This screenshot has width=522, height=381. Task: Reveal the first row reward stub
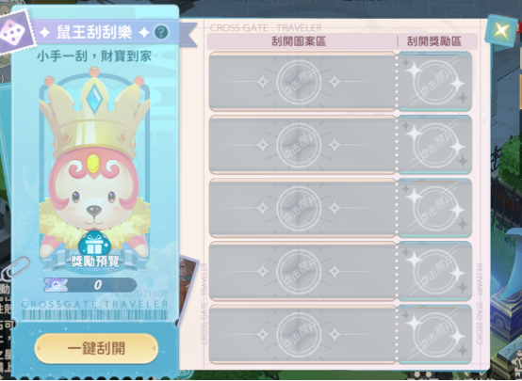(x=434, y=82)
